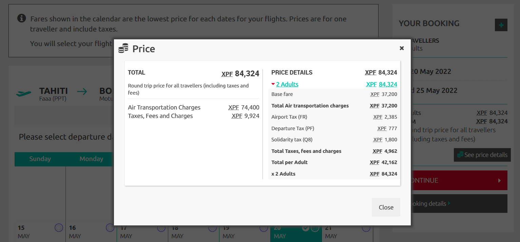Open See price details button
Screen dimensions: 520x242
pos(482,155)
